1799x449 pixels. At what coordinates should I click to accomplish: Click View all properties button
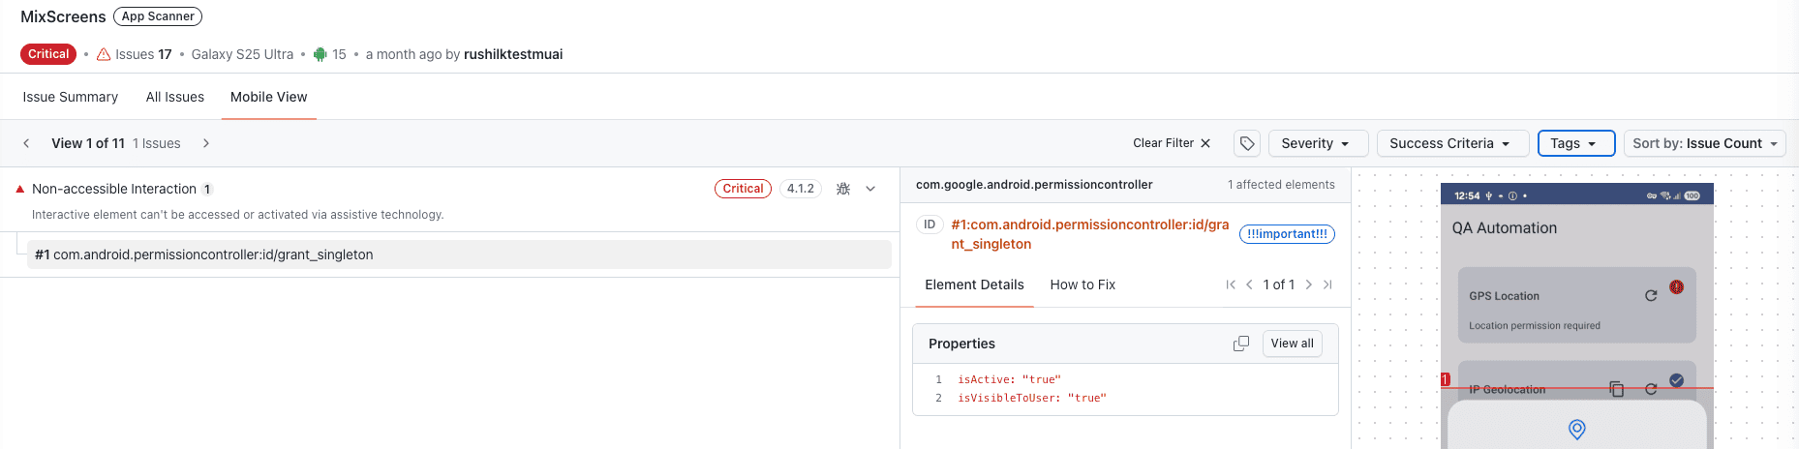pos(1292,344)
